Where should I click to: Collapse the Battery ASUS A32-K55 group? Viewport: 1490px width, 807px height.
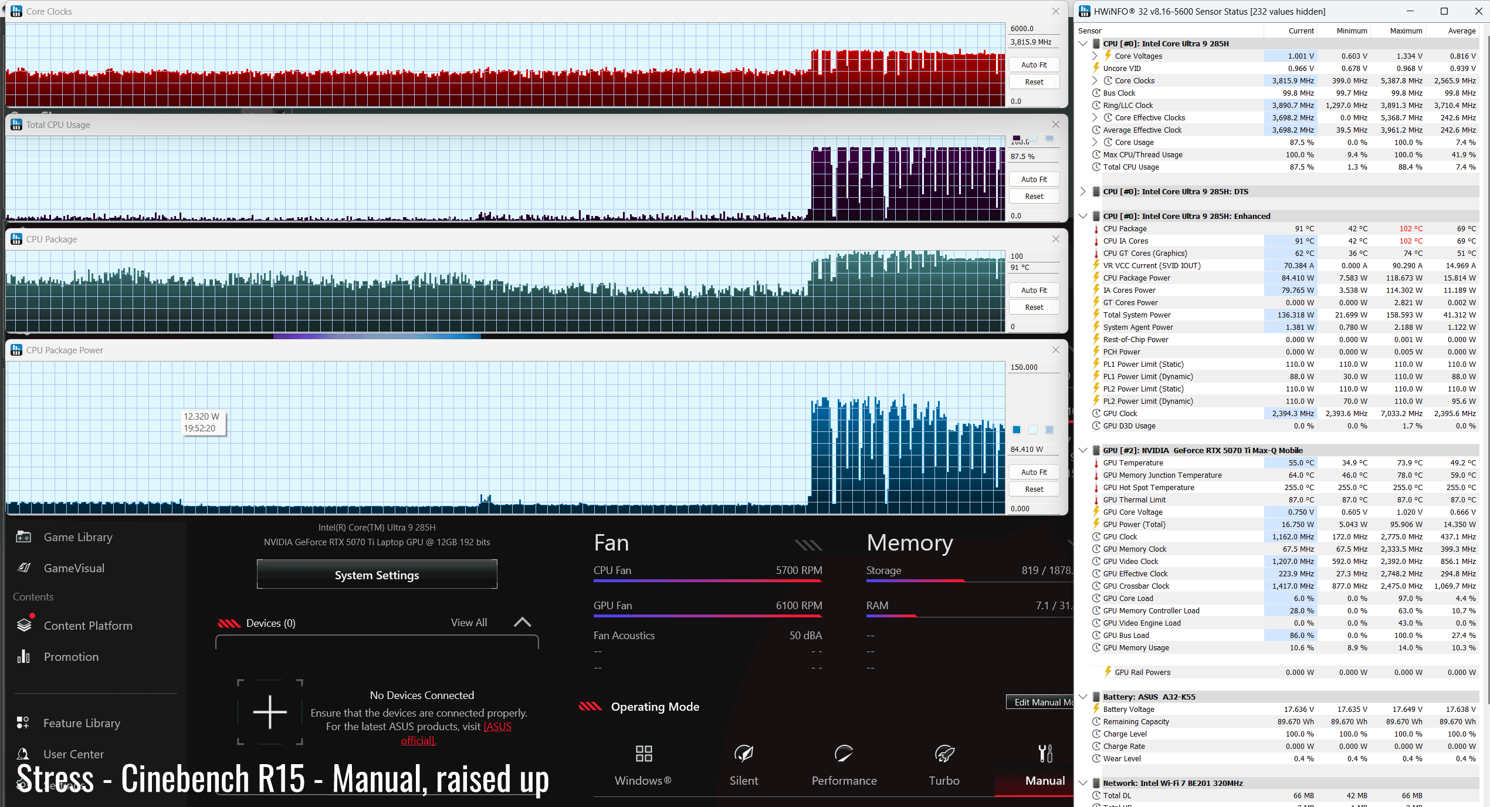pyautogui.click(x=1083, y=697)
